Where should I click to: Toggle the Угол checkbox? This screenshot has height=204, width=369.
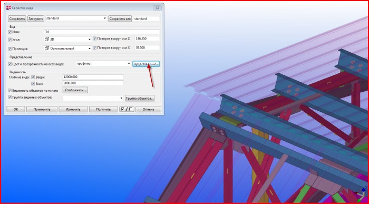9,40
